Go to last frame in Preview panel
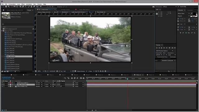 (x=167, y=48)
